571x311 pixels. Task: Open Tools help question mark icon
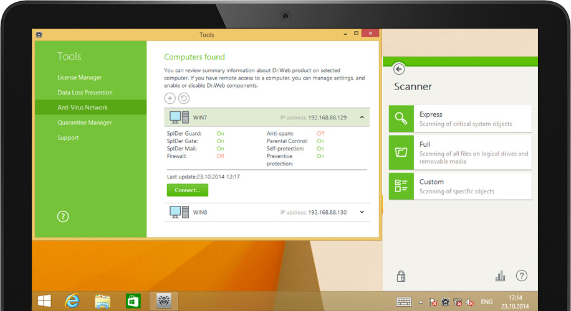[63, 216]
